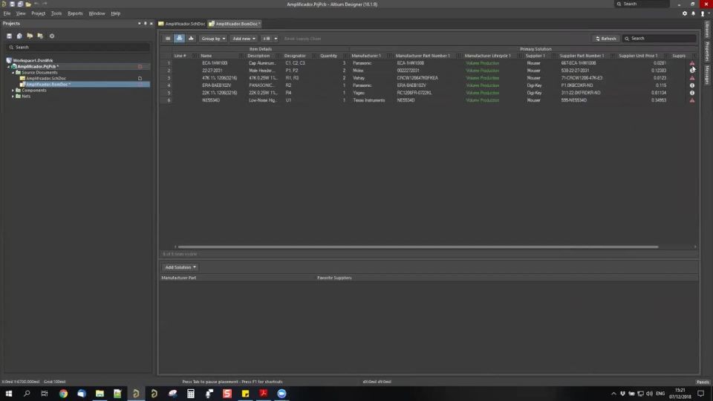713x401 pixels.
Task: Select Workspace1.DsnWrk in tree
Action: [33, 60]
